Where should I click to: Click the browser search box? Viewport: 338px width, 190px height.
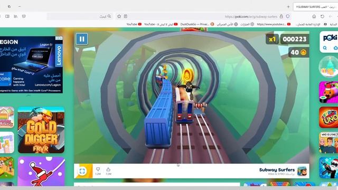[x=80, y=16]
